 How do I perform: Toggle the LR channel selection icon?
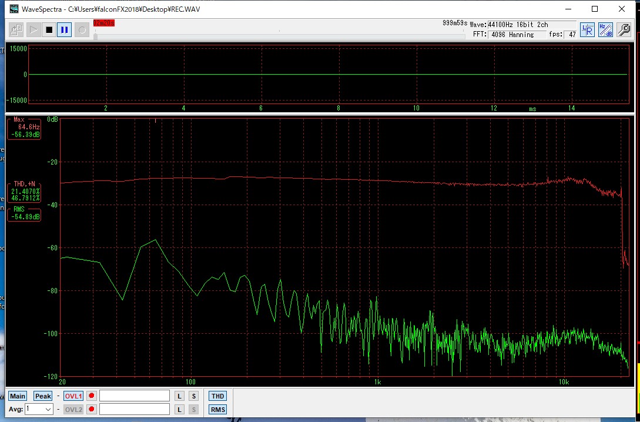(x=587, y=30)
